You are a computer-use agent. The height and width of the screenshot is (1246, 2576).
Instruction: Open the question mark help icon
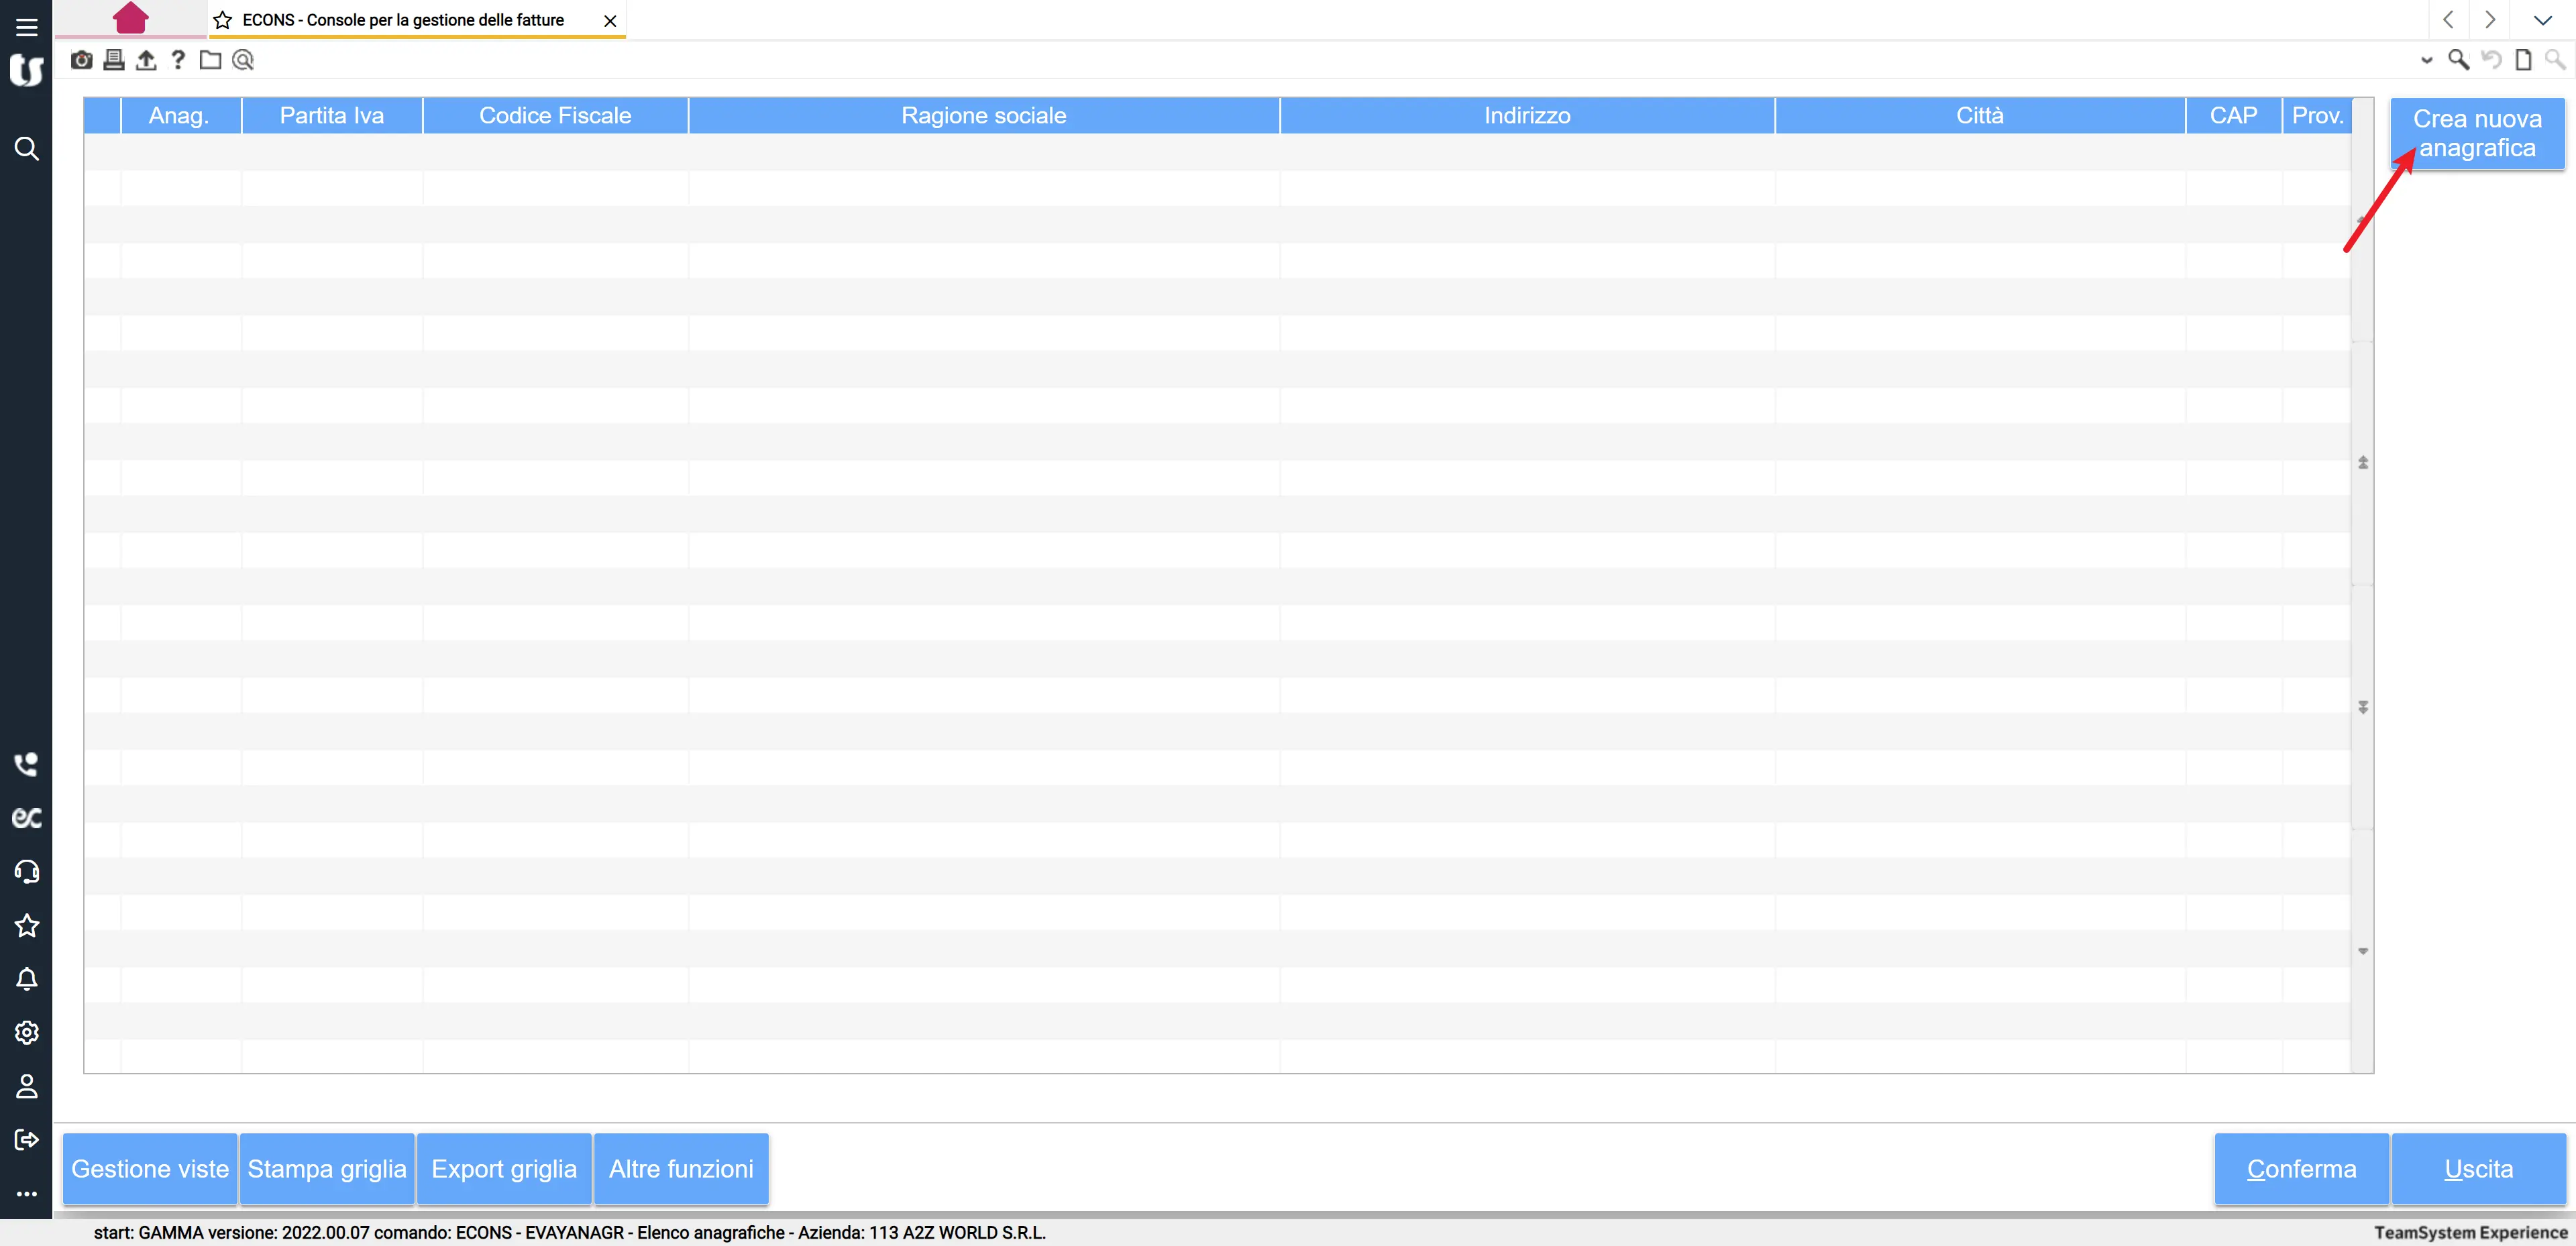178,60
